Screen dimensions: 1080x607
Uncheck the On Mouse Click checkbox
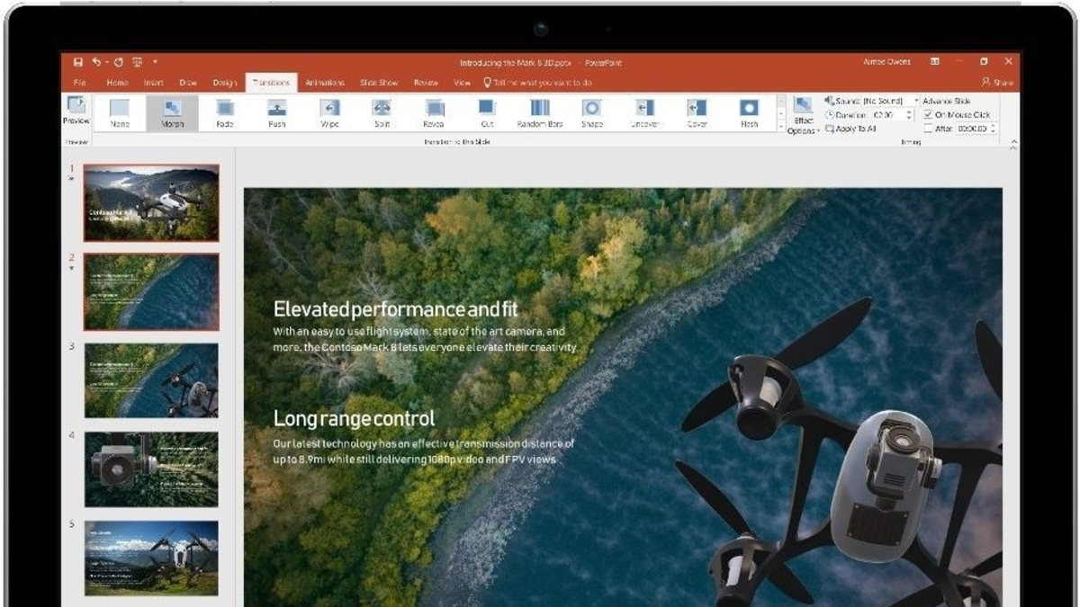click(929, 115)
